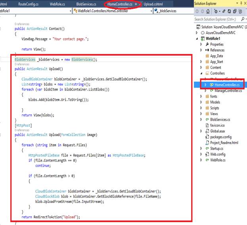Viewport: 247px width, 225px height.
Task: Select Startup.cs in Solution Explorer
Action: pyautogui.click(x=216, y=148)
